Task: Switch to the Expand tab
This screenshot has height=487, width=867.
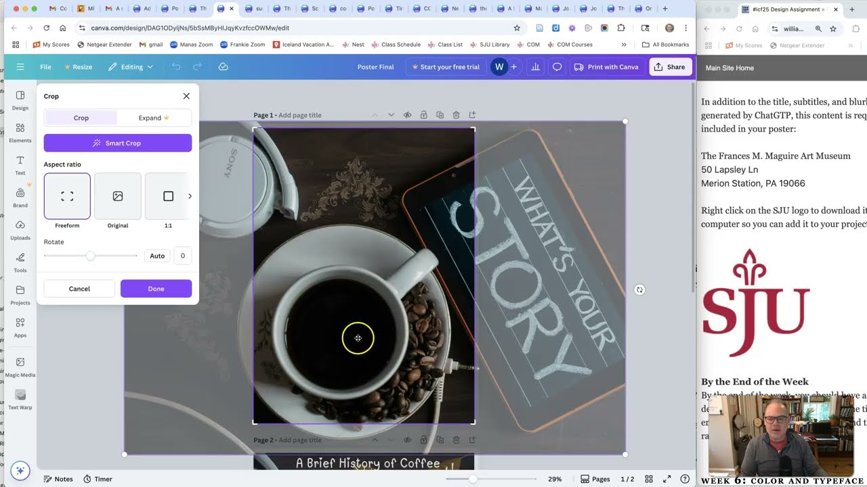Action: (x=154, y=118)
